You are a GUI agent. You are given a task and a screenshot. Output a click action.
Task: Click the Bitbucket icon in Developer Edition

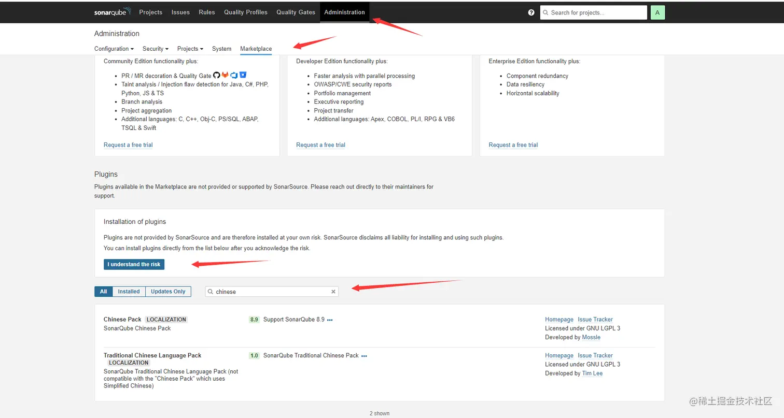tap(243, 75)
